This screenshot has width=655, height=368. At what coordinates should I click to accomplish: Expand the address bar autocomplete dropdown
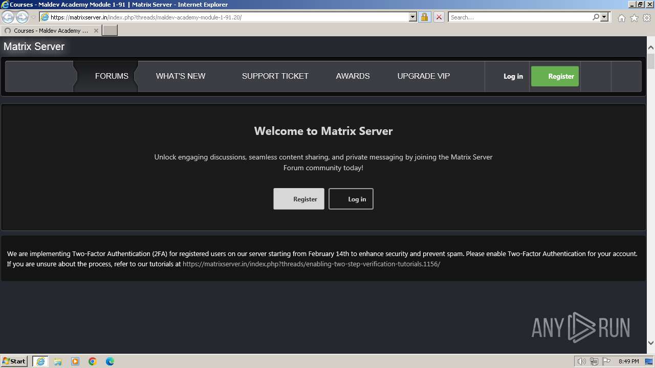tap(413, 17)
